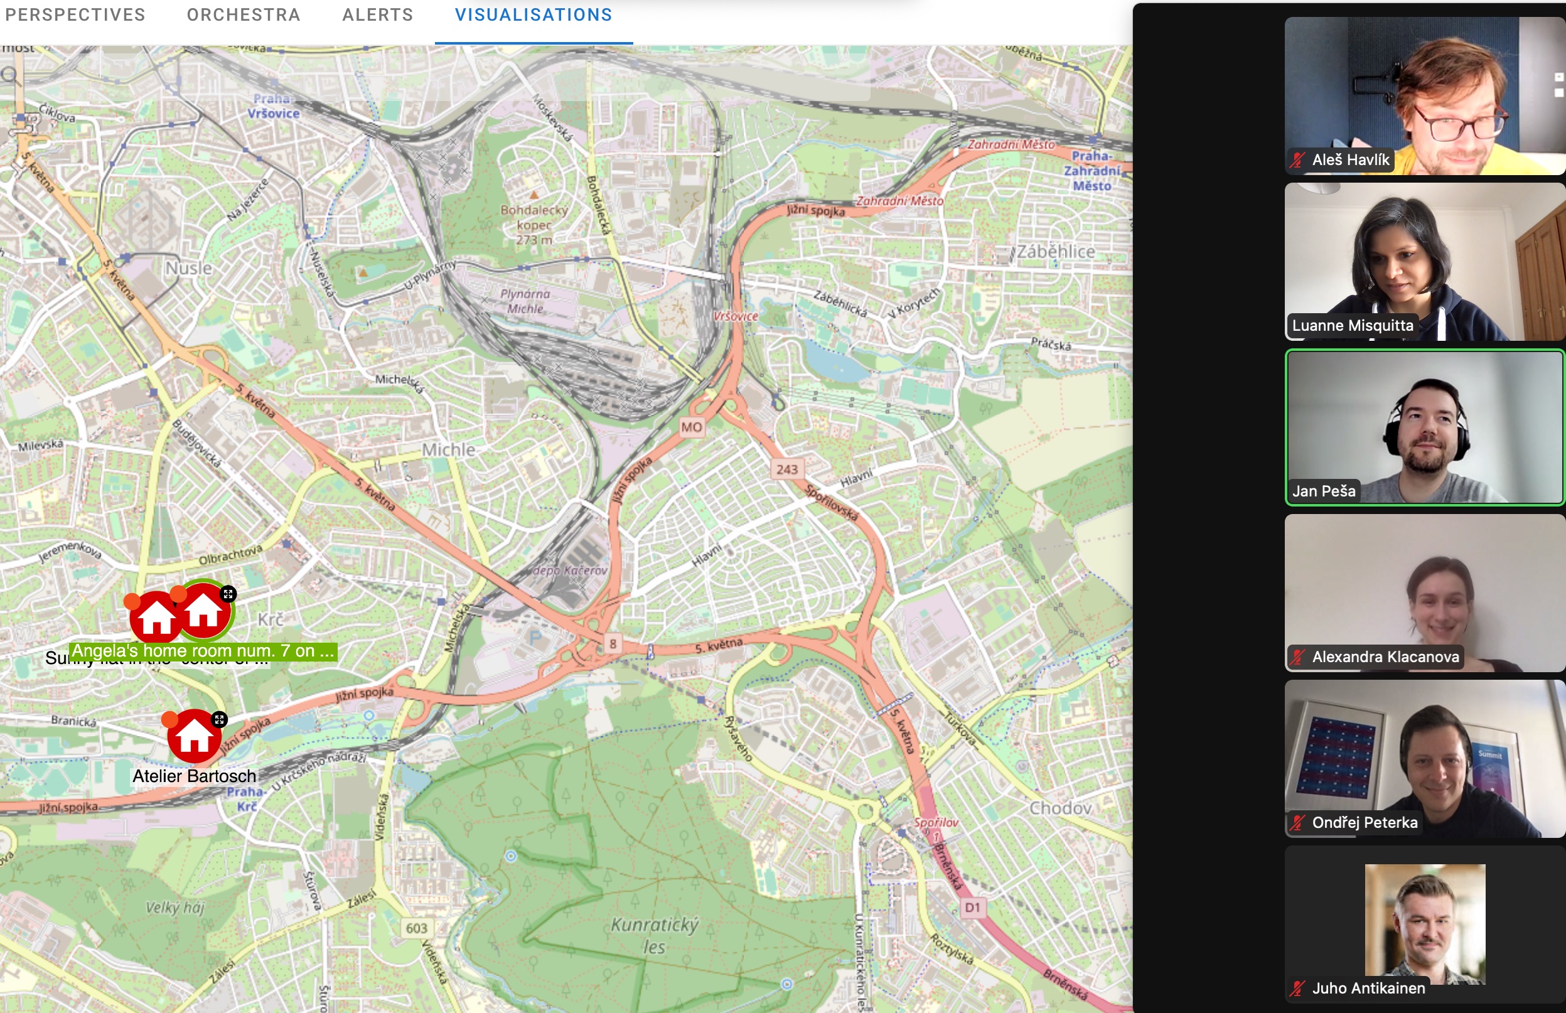Select Luanne Misquitta's video tile
The height and width of the screenshot is (1013, 1566).
[1425, 262]
